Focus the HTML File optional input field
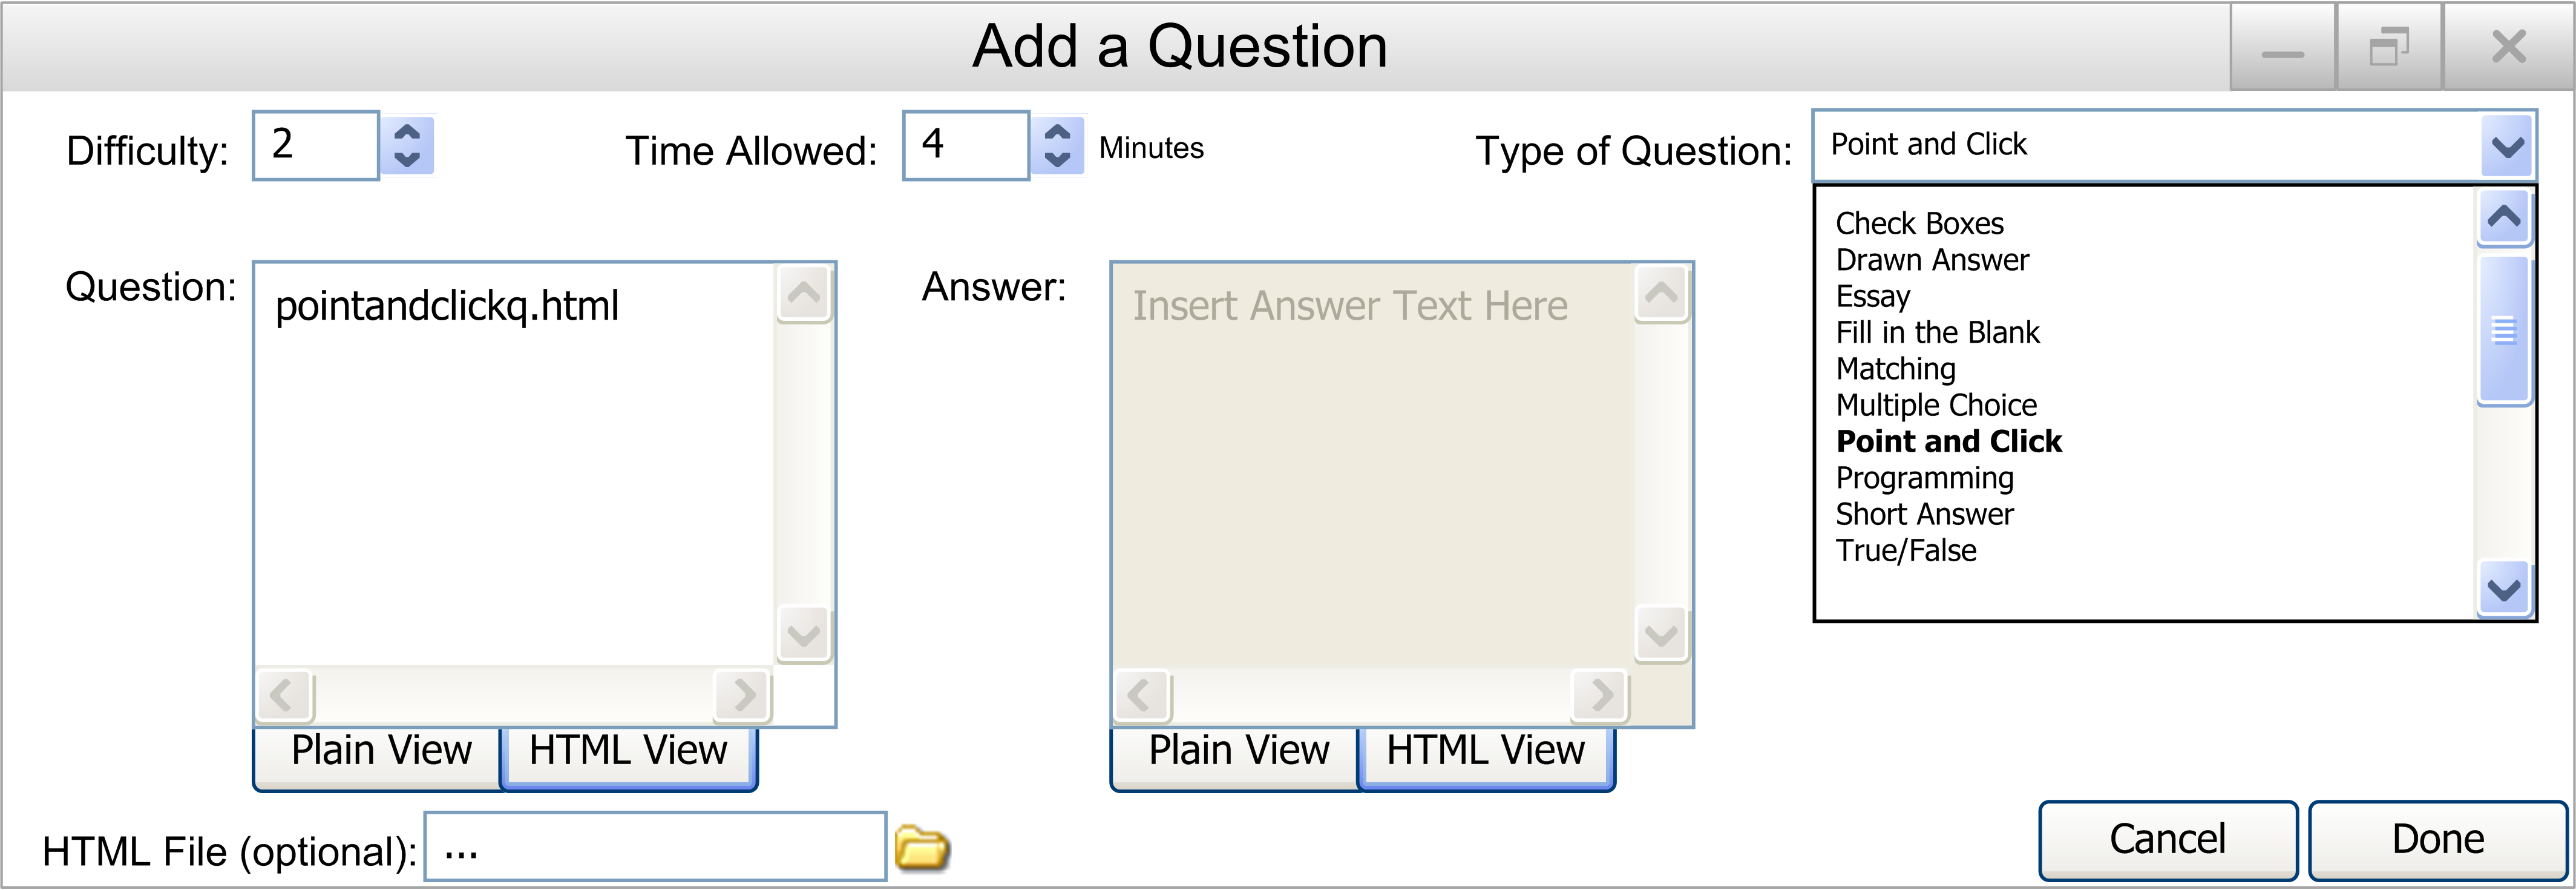2576x890 pixels. 655,847
